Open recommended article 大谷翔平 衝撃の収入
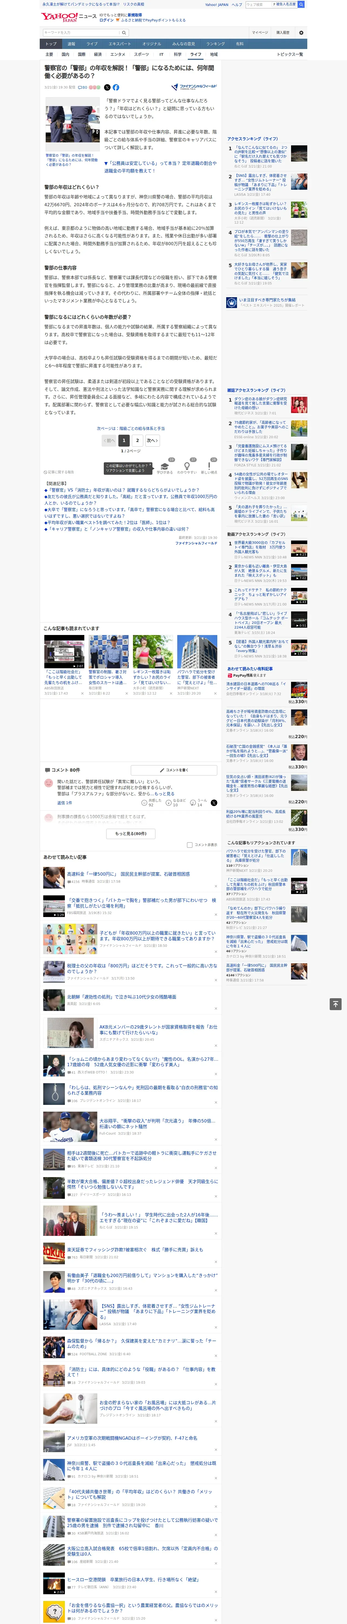Image resolution: width=347 pixels, height=1624 pixels. 158,1124
